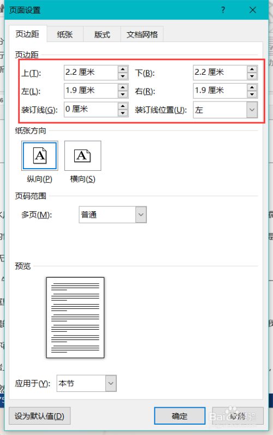Select the portrait 纵向 orientation icon
273x435 pixels.
pos(40,156)
